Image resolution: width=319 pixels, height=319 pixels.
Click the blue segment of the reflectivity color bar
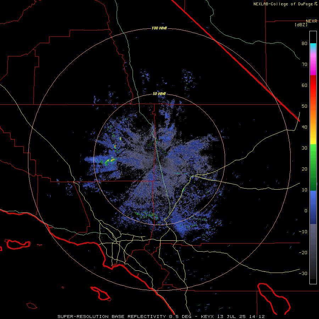click(313, 207)
